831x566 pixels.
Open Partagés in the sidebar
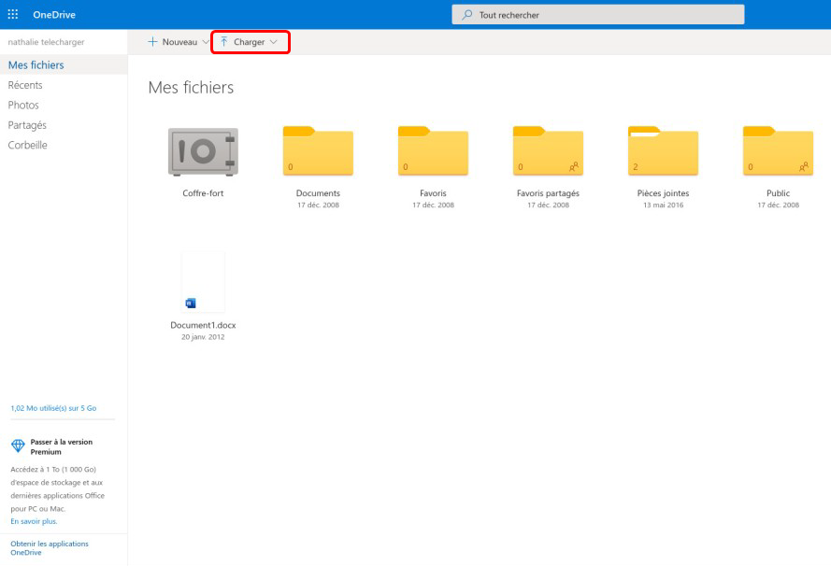click(x=27, y=125)
